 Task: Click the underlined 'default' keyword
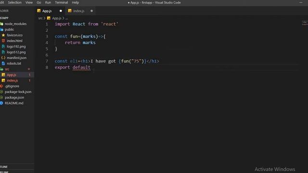tap(81, 67)
